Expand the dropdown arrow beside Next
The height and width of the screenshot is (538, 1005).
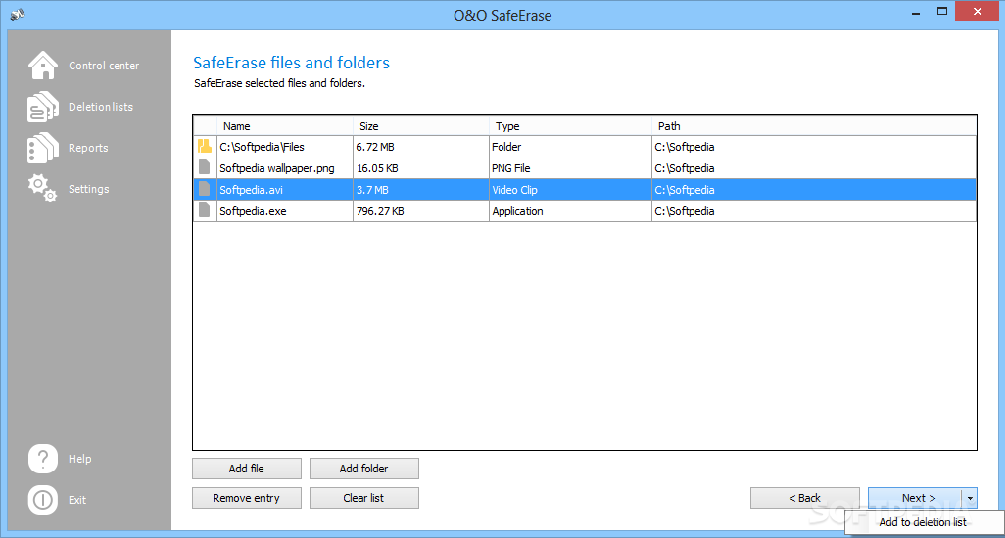[969, 498]
